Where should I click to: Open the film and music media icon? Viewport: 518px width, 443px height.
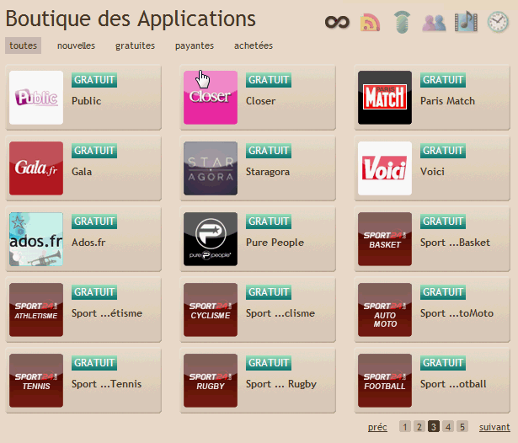pos(466,22)
